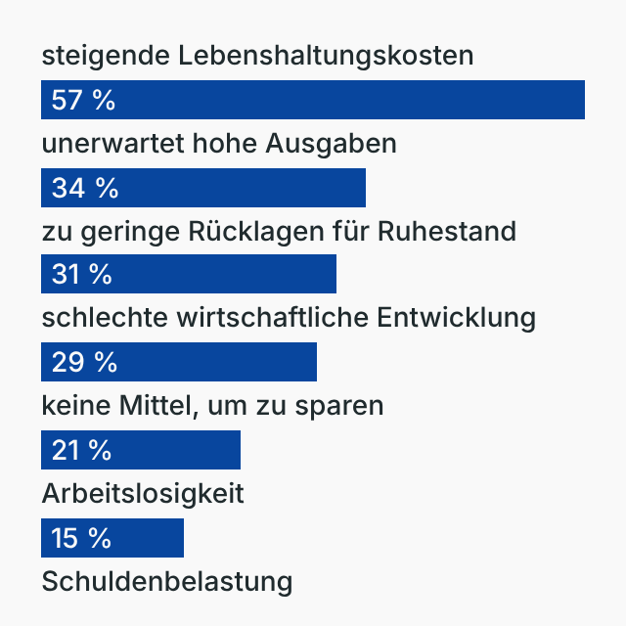This screenshot has height=626, width=626.
Task: Click the 'schlechte wirtschaftliche Entwicklung' label
Action: click(x=289, y=319)
